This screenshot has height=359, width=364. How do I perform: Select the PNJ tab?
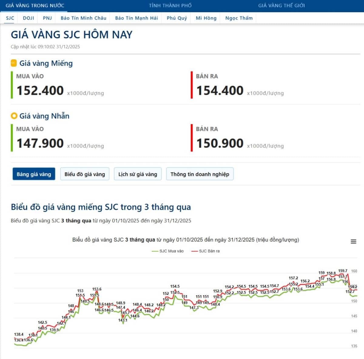click(47, 18)
